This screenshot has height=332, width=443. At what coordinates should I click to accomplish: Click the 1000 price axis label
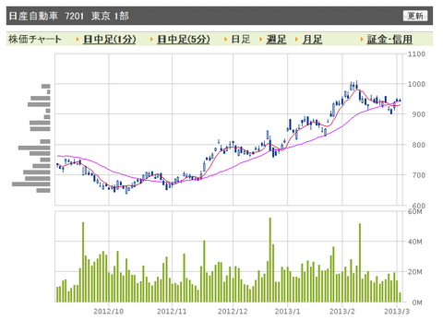tap(416, 84)
